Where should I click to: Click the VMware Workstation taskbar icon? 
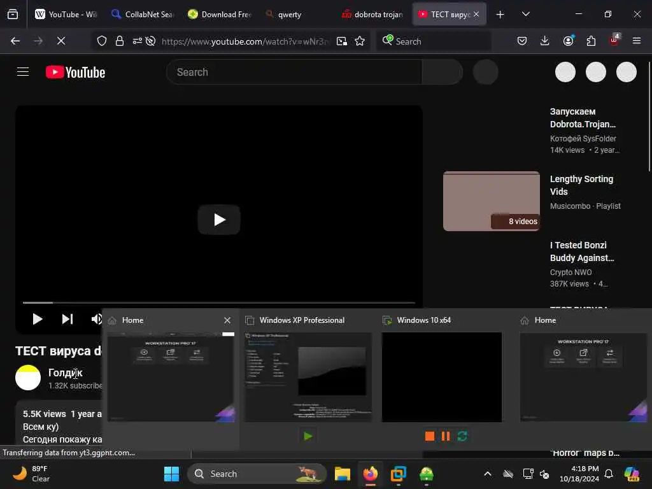tap(399, 474)
